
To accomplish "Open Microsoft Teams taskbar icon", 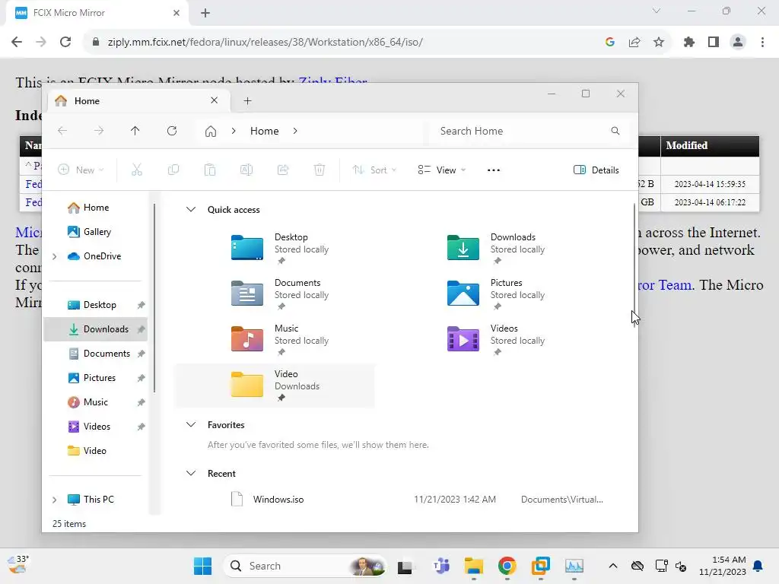I will click(x=440, y=566).
